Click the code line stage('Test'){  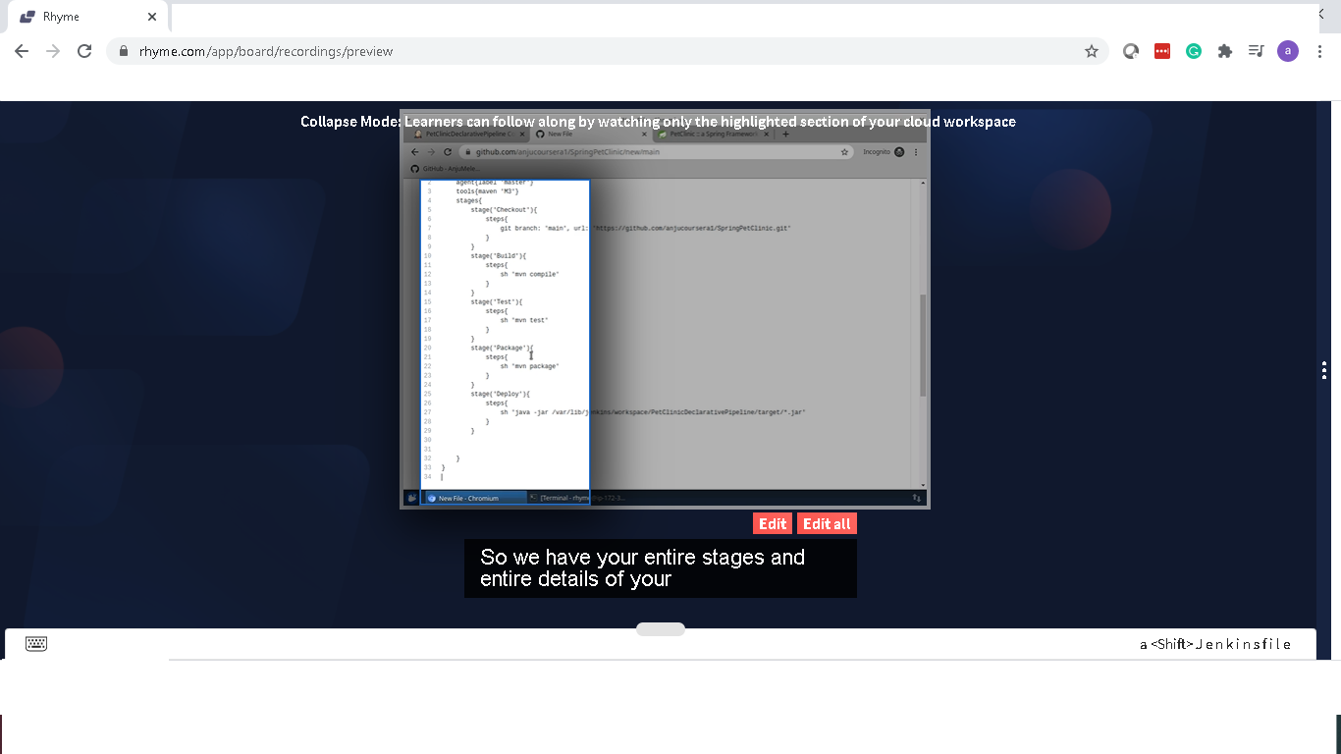[497, 301]
